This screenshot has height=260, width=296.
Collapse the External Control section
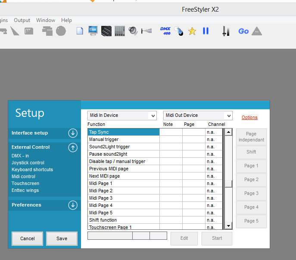coord(72,147)
